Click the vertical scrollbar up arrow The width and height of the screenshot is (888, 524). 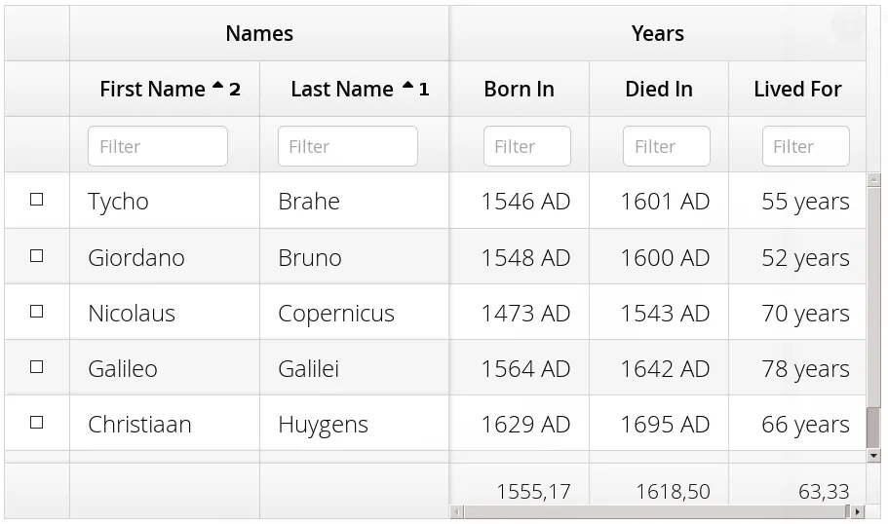point(873,180)
